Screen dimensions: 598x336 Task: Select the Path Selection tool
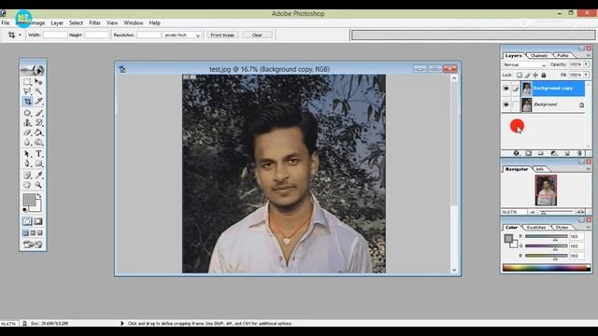tap(27, 154)
